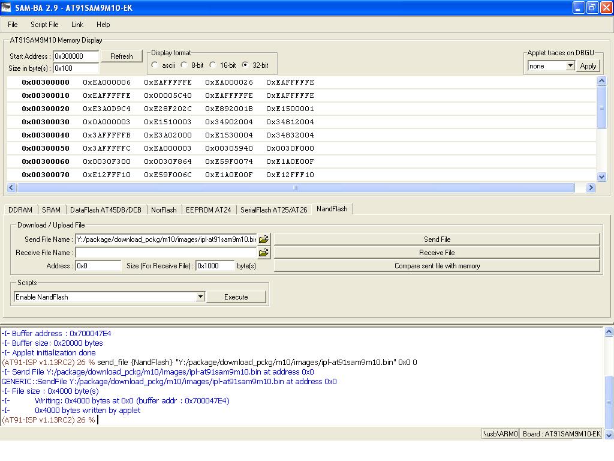Switch to the DDRAM tab
The image size is (614, 461).
point(20,209)
